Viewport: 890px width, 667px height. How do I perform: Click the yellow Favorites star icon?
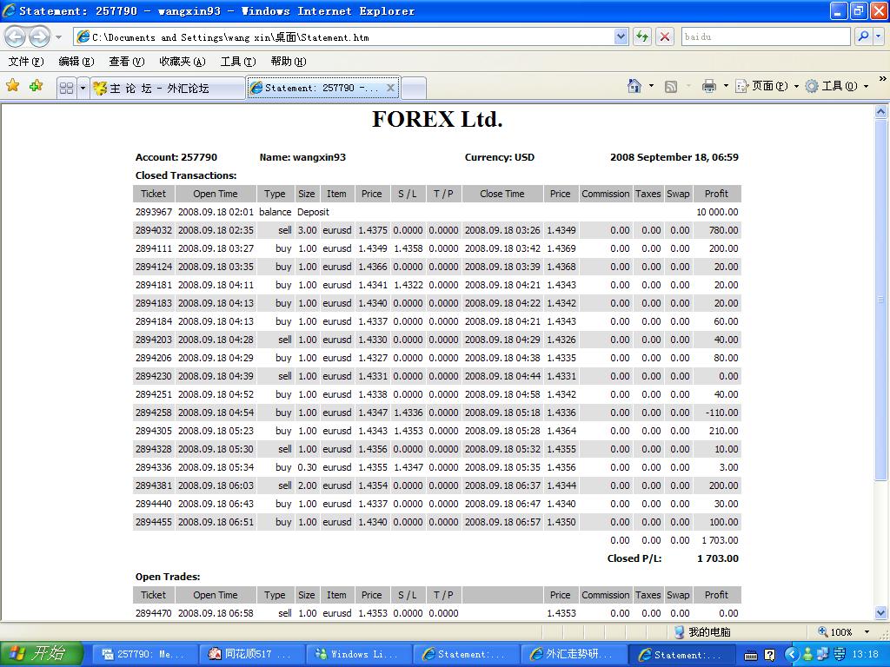(x=12, y=86)
